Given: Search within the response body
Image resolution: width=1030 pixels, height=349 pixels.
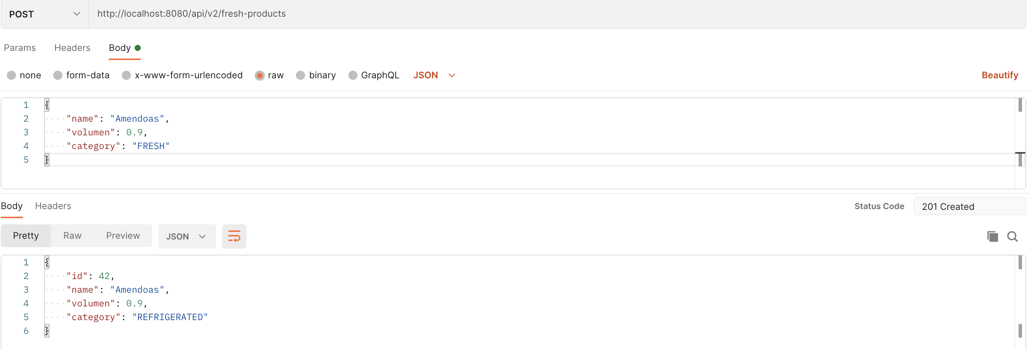Looking at the screenshot, I should [x=1013, y=236].
